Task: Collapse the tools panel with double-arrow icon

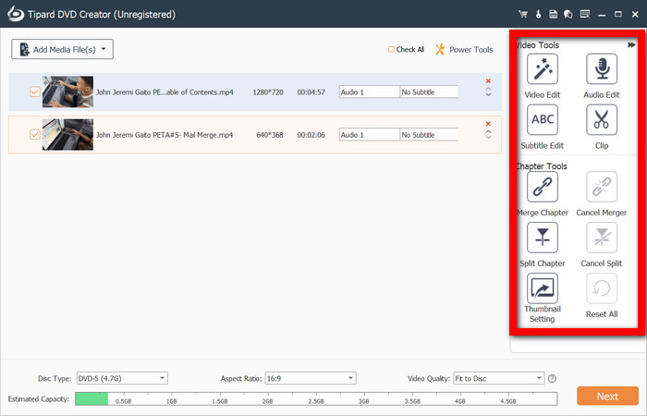Action: pos(631,45)
